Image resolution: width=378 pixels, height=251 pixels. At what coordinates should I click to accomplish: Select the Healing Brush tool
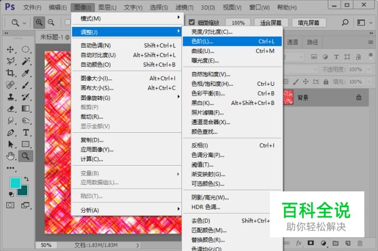click(x=10, y=85)
